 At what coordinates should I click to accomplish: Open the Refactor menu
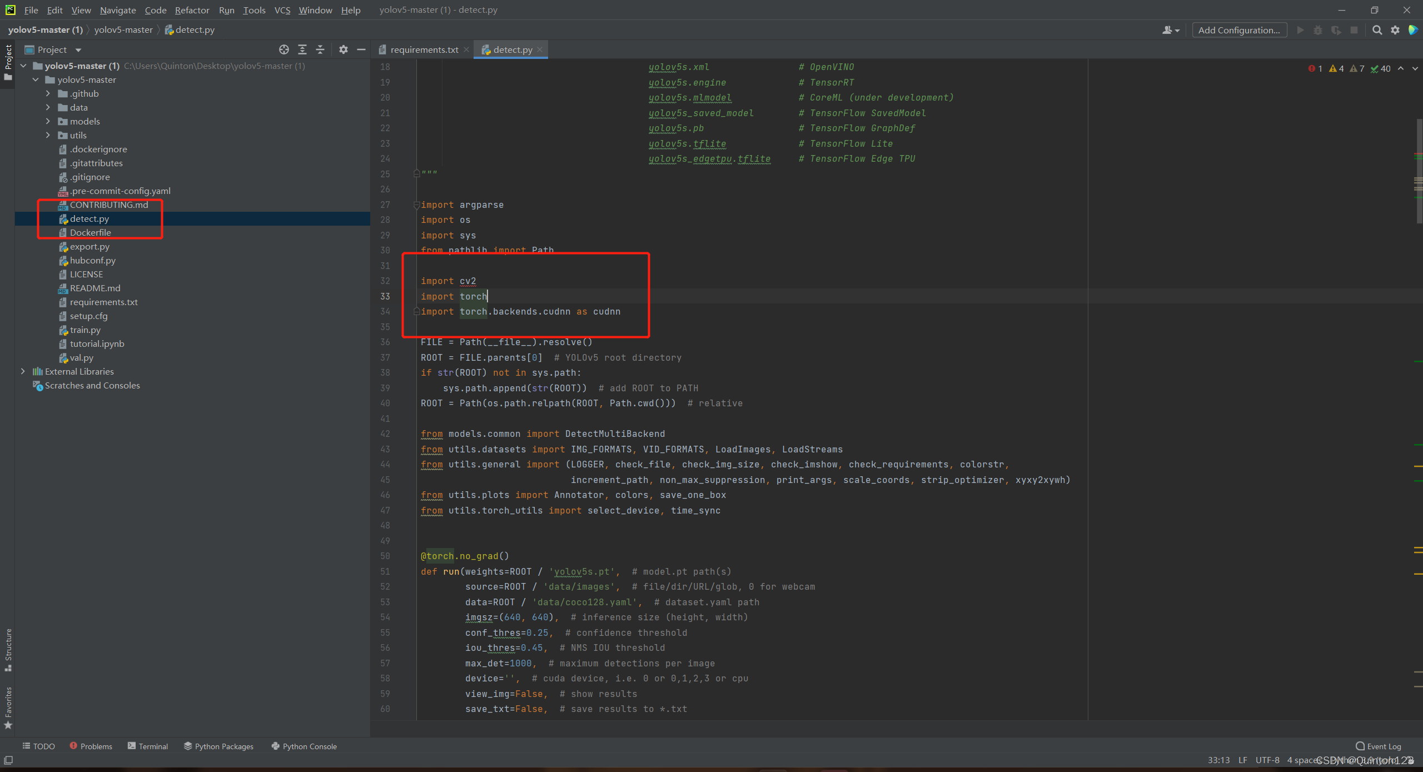(x=192, y=10)
